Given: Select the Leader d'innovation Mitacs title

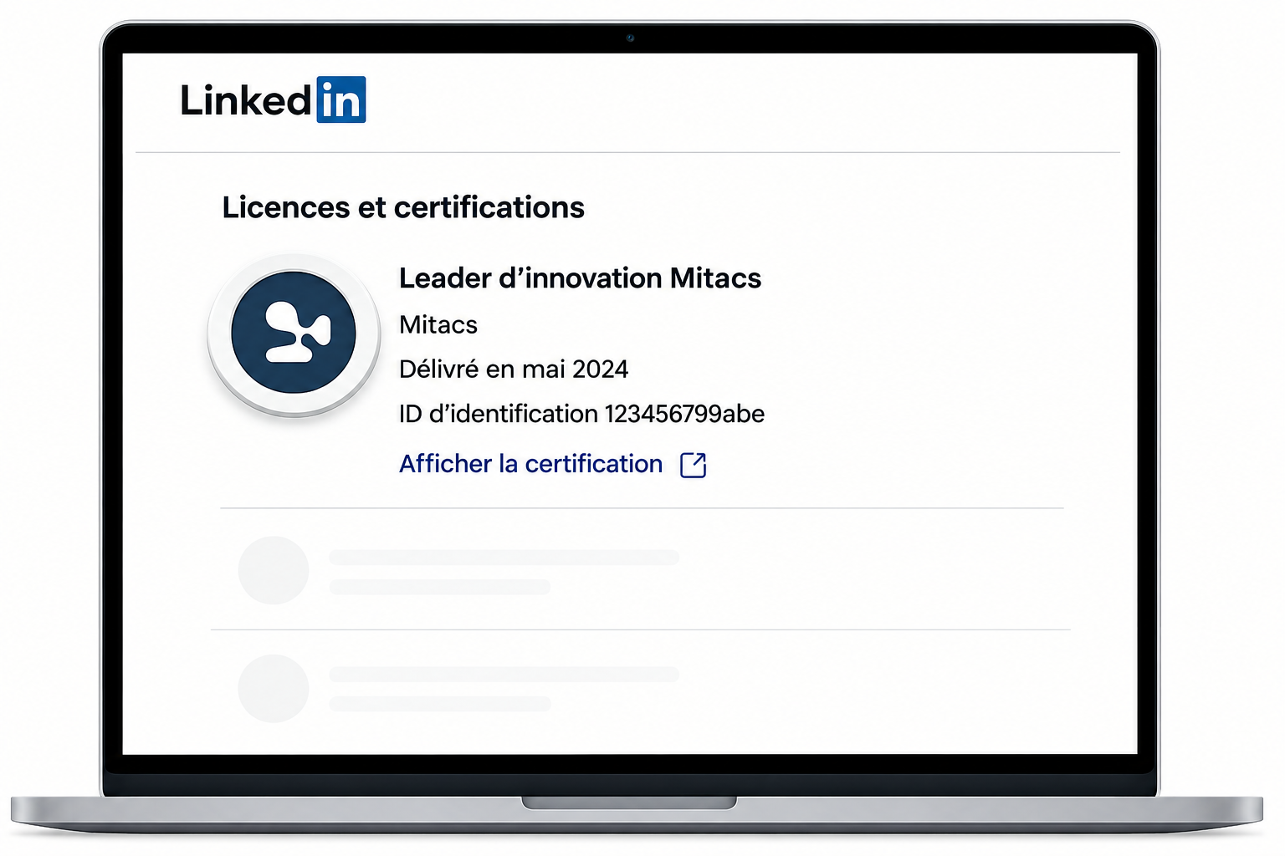Looking at the screenshot, I should click(580, 278).
